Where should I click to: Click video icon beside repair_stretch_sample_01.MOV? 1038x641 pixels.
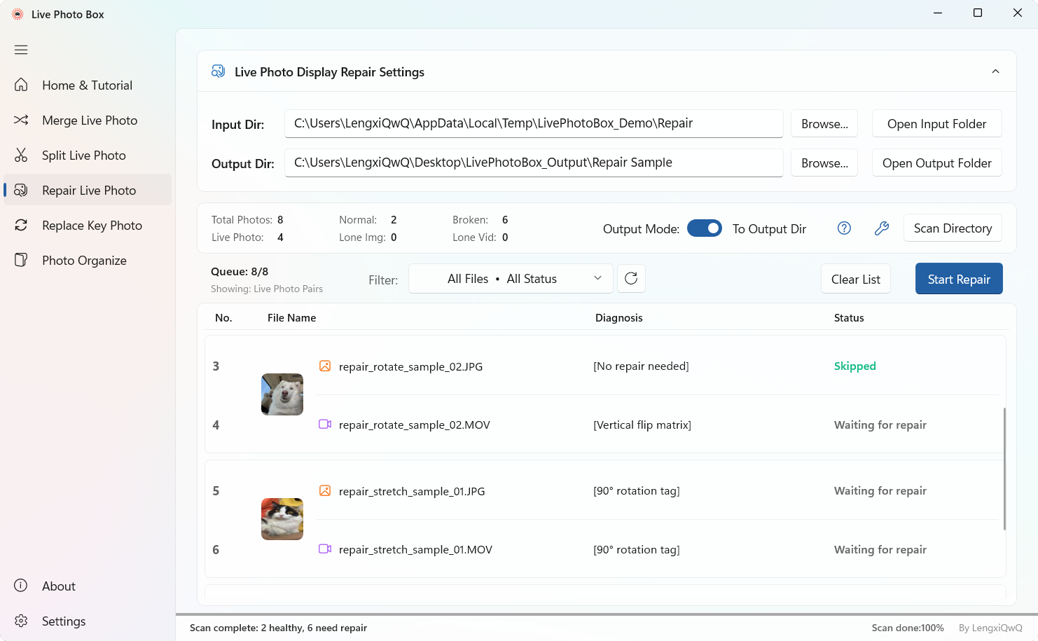(x=325, y=549)
